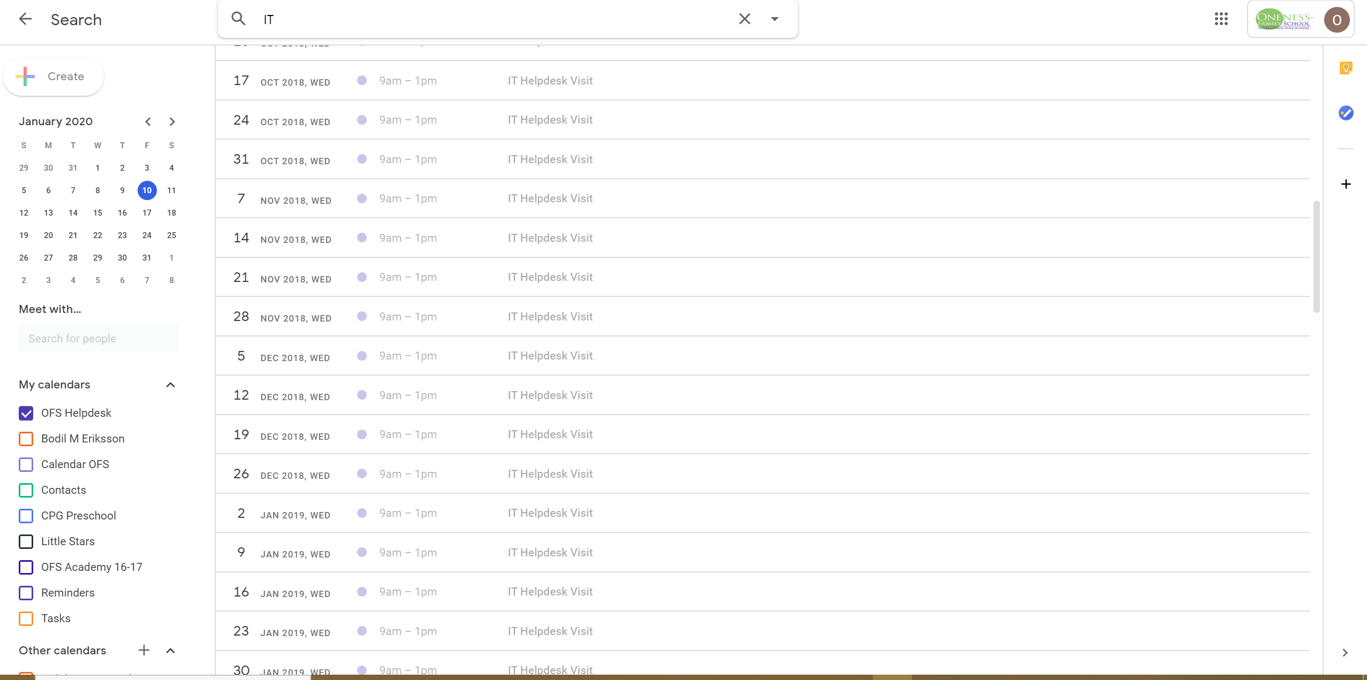
Task: Clear the search text with X icon
Action: pyautogui.click(x=744, y=19)
